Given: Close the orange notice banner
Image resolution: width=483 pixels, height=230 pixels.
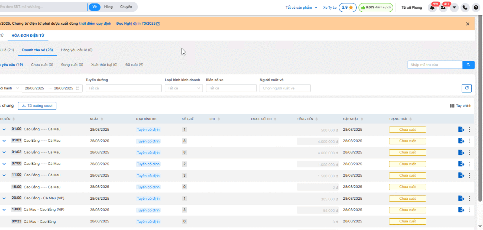Looking at the screenshot, I should (x=468, y=24).
